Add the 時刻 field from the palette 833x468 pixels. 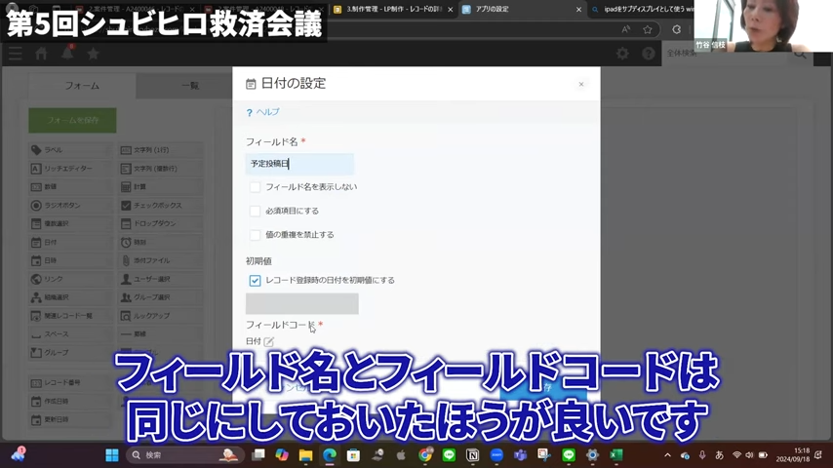[160, 242]
